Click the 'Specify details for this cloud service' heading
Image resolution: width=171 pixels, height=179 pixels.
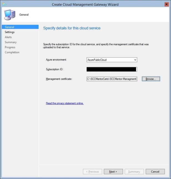(x=72, y=28)
